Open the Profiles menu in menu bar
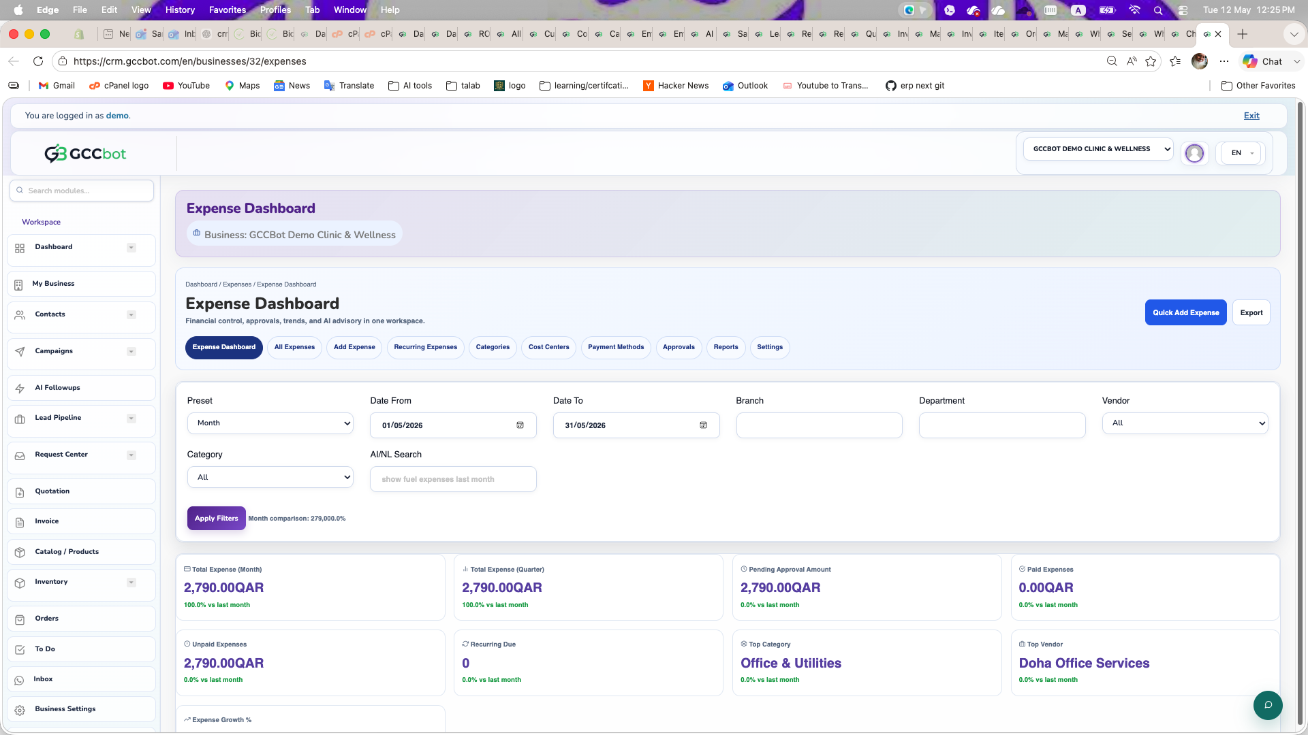Screen dimensions: 1308x735 click(275, 10)
